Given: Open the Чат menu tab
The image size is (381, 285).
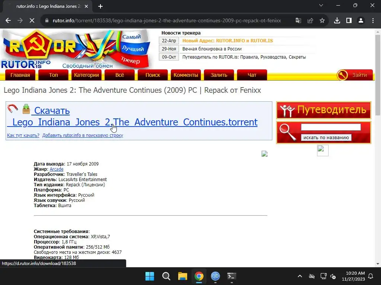Looking at the screenshot, I should click(x=252, y=75).
